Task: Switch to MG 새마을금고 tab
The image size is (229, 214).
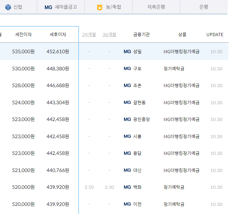Action: (61, 7)
